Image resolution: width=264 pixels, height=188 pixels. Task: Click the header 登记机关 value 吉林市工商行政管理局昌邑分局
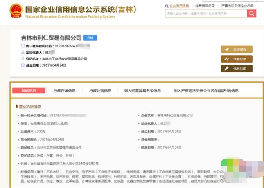click(x=64, y=59)
